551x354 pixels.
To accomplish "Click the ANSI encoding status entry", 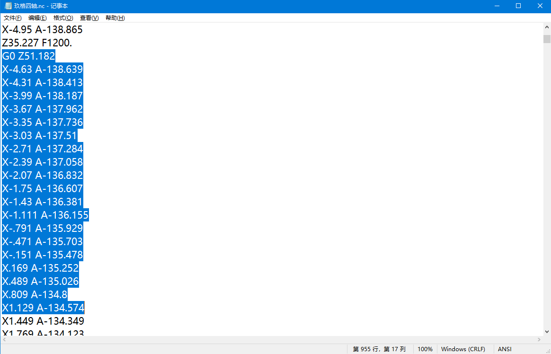I will point(505,349).
